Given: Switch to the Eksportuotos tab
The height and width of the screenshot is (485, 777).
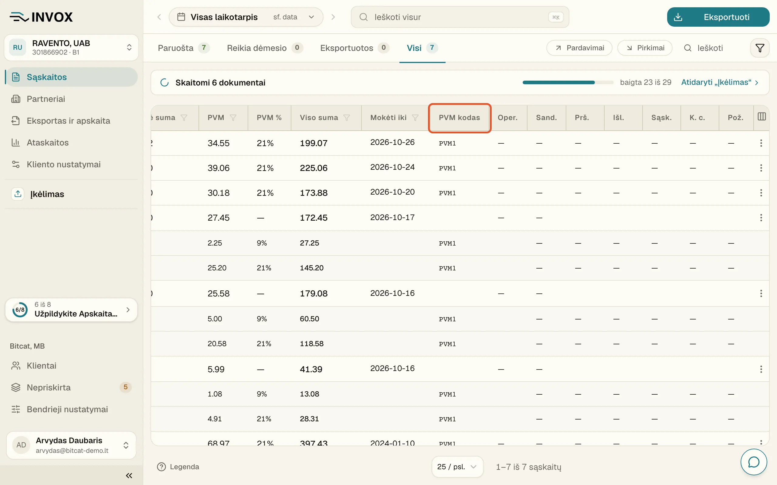Looking at the screenshot, I should pyautogui.click(x=355, y=48).
